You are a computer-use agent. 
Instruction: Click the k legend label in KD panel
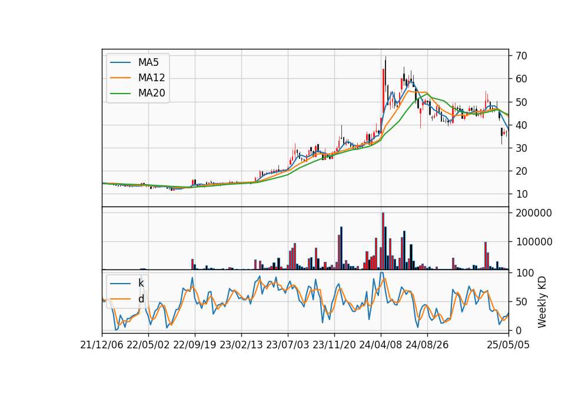[x=141, y=283]
